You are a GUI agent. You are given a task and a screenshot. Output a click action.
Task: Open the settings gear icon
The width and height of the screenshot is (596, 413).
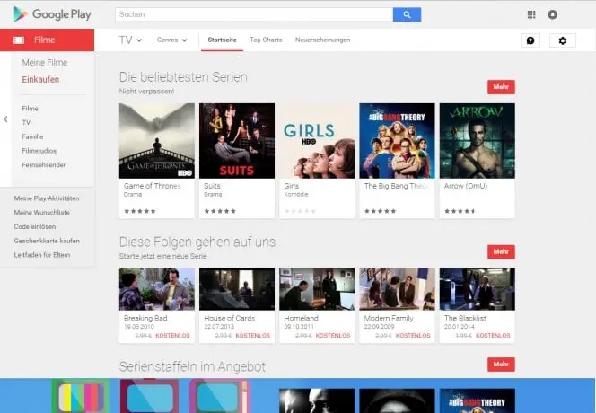[563, 40]
